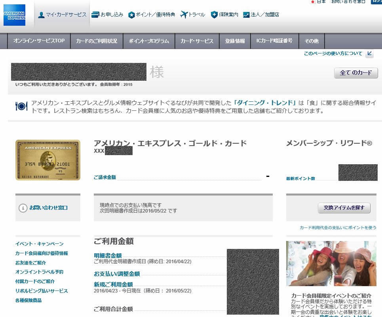The height and width of the screenshot is (317, 382).
Task: Open オンライントラベル予約 link
Action: click(40, 272)
